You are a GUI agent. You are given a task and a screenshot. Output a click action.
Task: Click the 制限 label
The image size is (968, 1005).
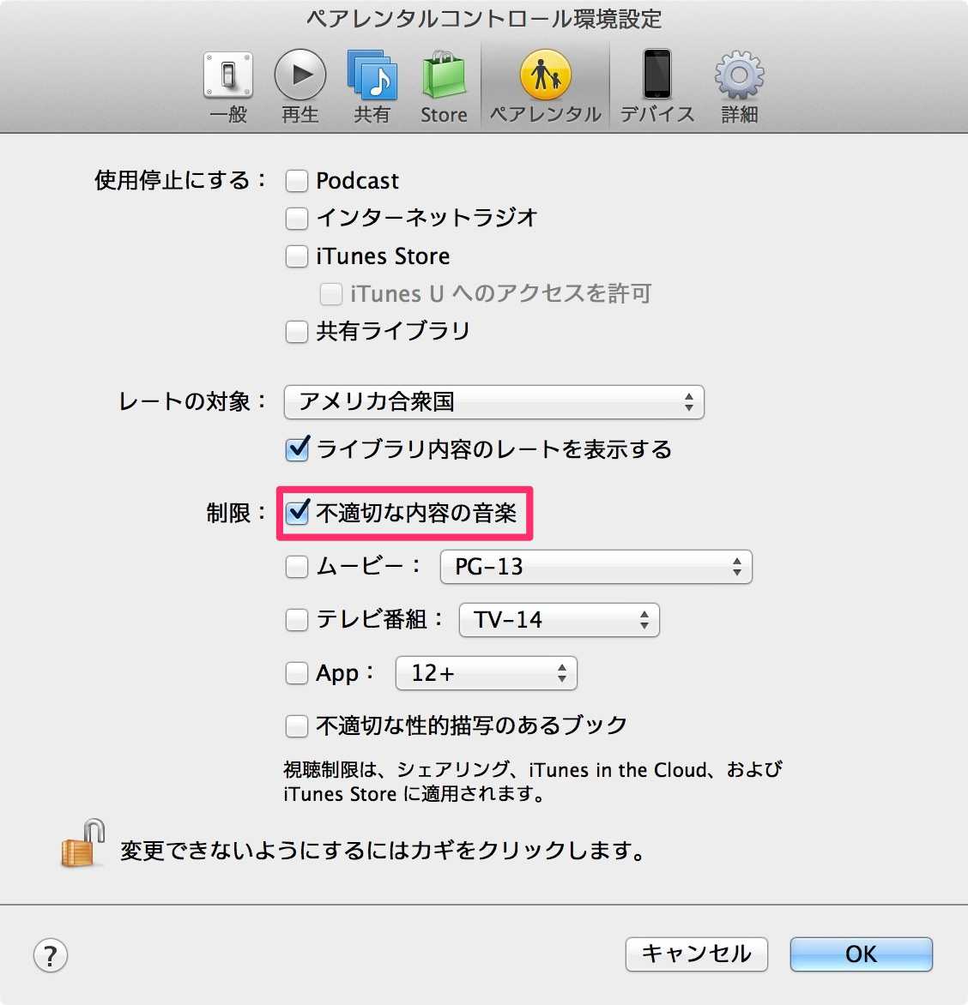[x=235, y=513]
